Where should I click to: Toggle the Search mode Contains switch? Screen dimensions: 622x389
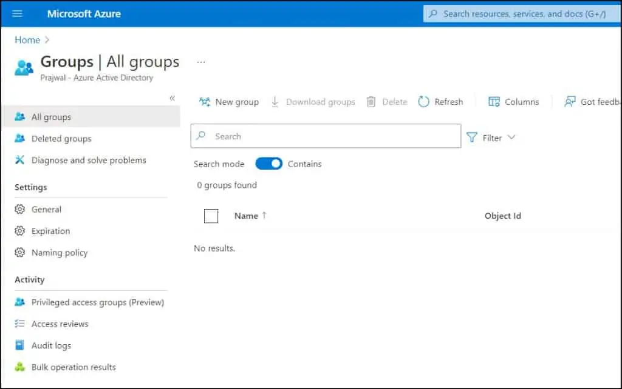268,164
